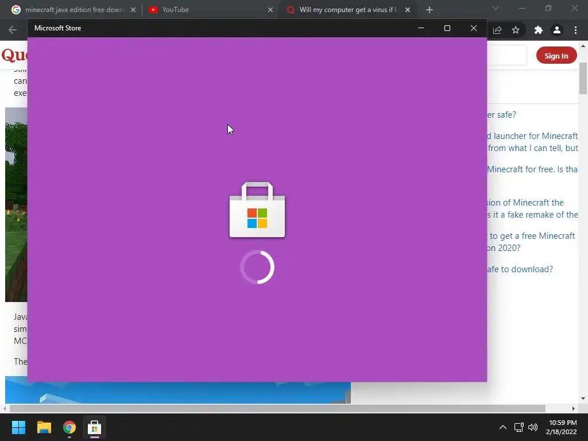The image size is (588, 441).
Task: Close the minecraft java edition tab
Action: coord(133,10)
